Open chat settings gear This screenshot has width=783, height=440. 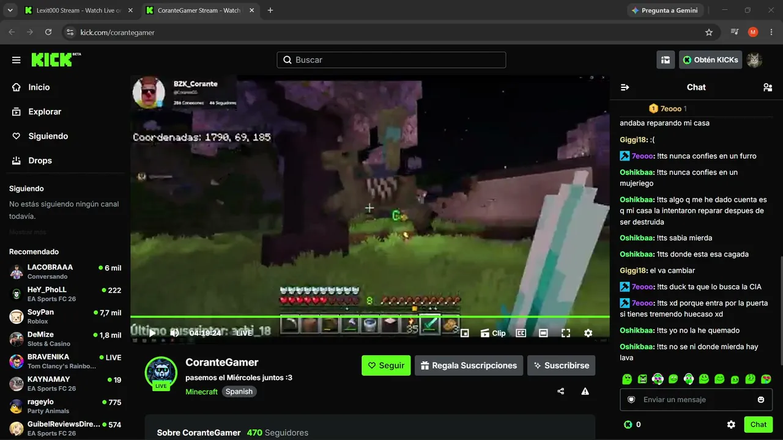click(731, 425)
